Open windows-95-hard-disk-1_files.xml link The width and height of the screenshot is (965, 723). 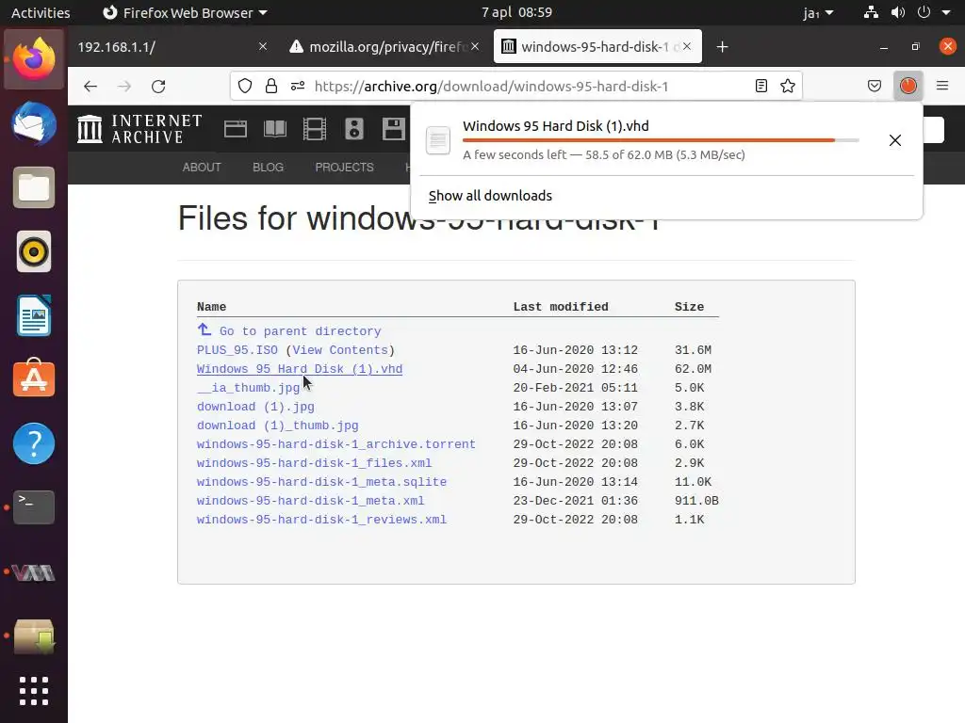(315, 463)
